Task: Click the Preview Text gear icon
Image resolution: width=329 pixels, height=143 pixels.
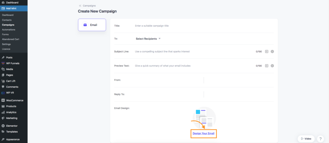Action: [272, 66]
